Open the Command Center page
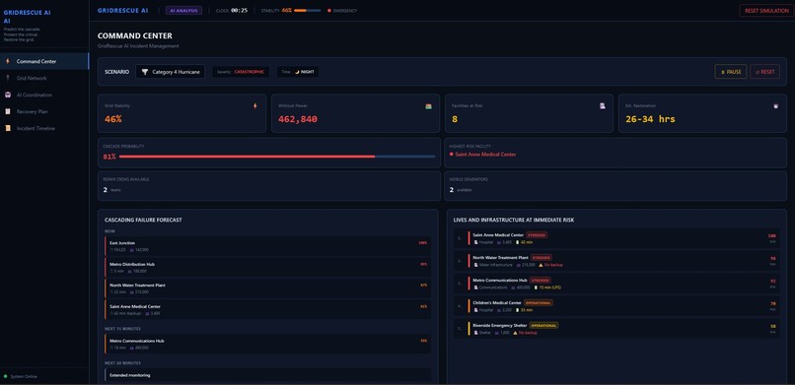The image size is (795, 385). 44,61
